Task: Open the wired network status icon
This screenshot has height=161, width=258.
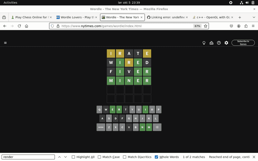Action: (x=241, y=3)
